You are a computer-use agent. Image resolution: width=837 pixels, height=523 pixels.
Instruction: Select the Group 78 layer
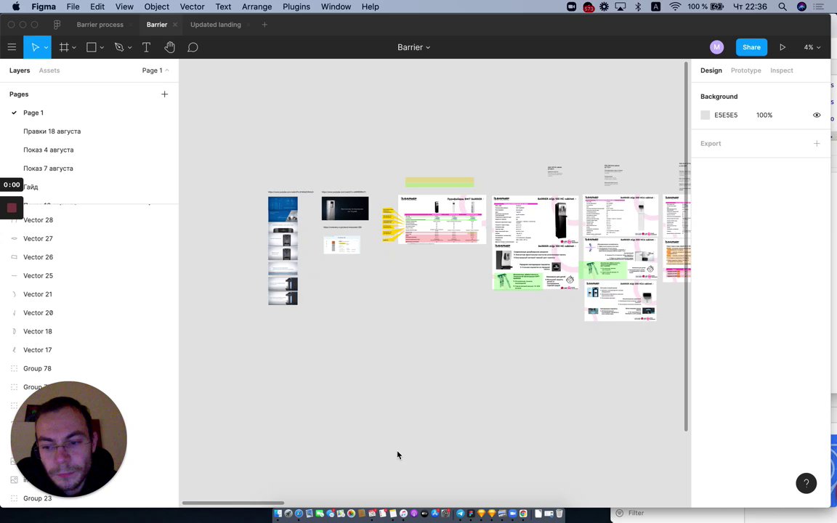tap(37, 368)
